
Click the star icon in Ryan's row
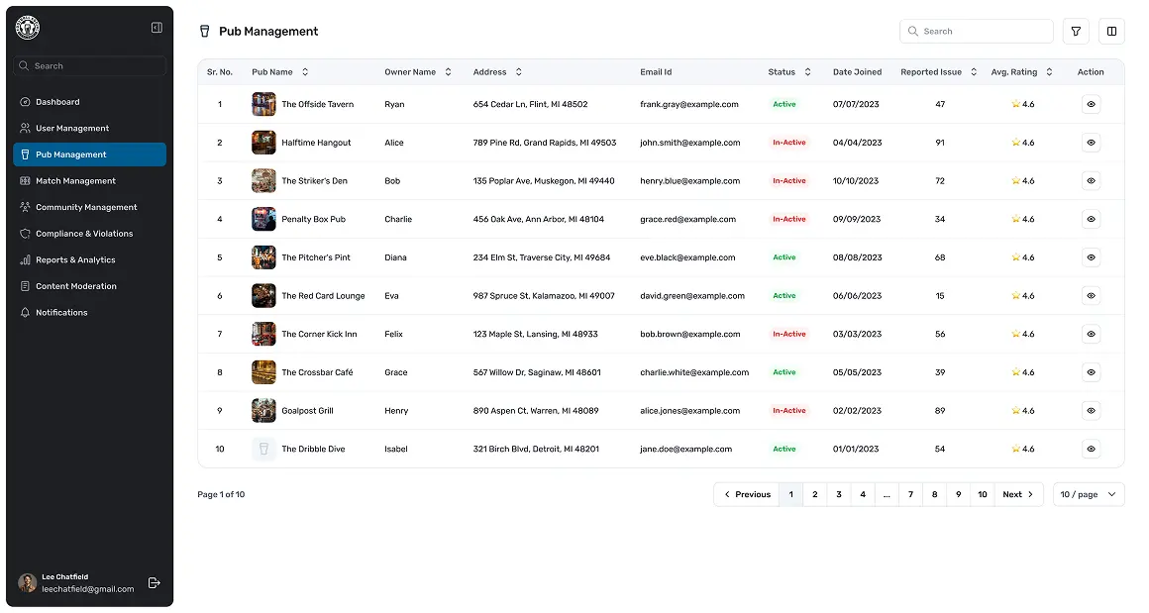pos(1015,104)
